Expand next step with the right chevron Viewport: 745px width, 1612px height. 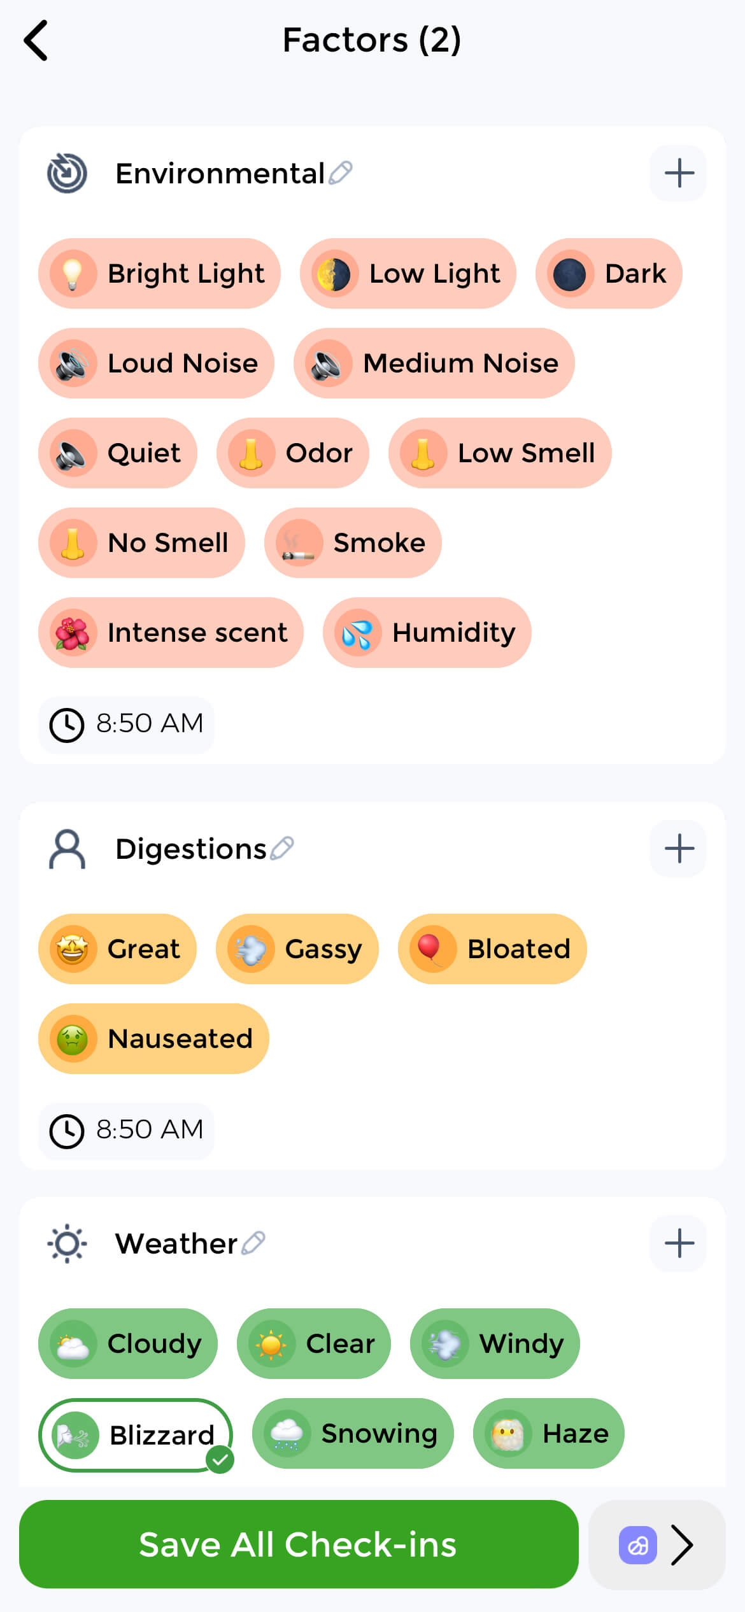[683, 1545]
